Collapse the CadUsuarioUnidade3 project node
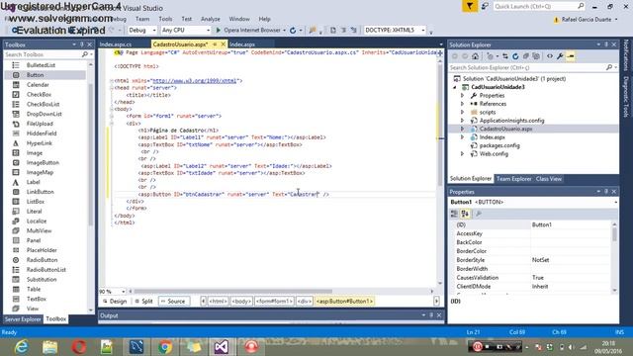 click(455, 87)
